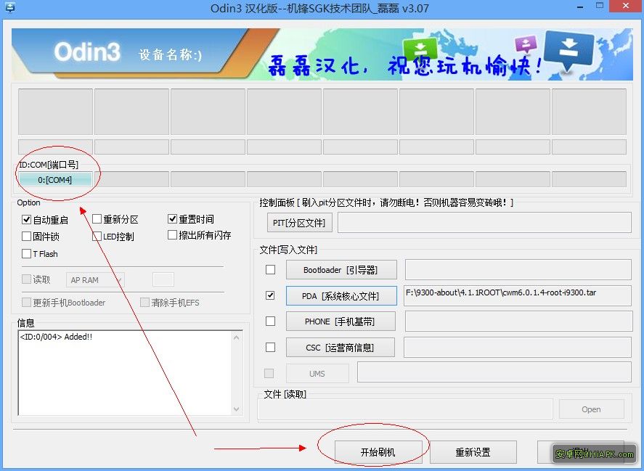Close the Odin3 window

(x=626, y=6)
